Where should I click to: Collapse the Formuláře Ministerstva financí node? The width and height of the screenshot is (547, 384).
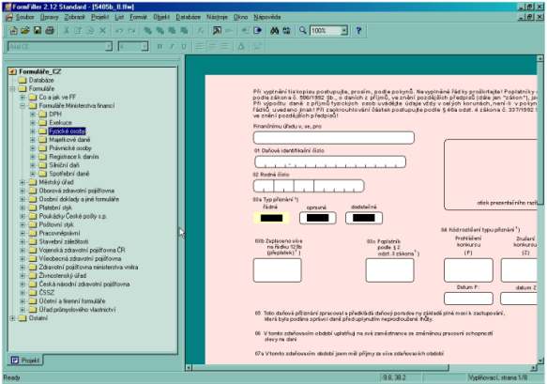23,106
